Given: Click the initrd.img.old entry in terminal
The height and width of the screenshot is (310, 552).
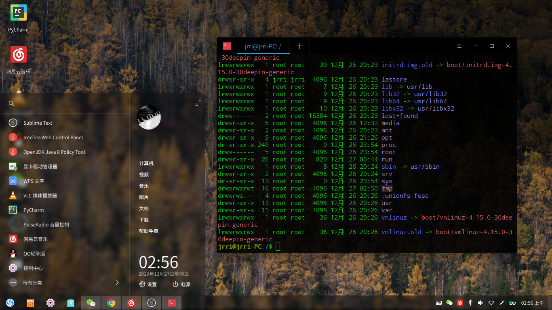Looking at the screenshot, I should (x=407, y=65).
